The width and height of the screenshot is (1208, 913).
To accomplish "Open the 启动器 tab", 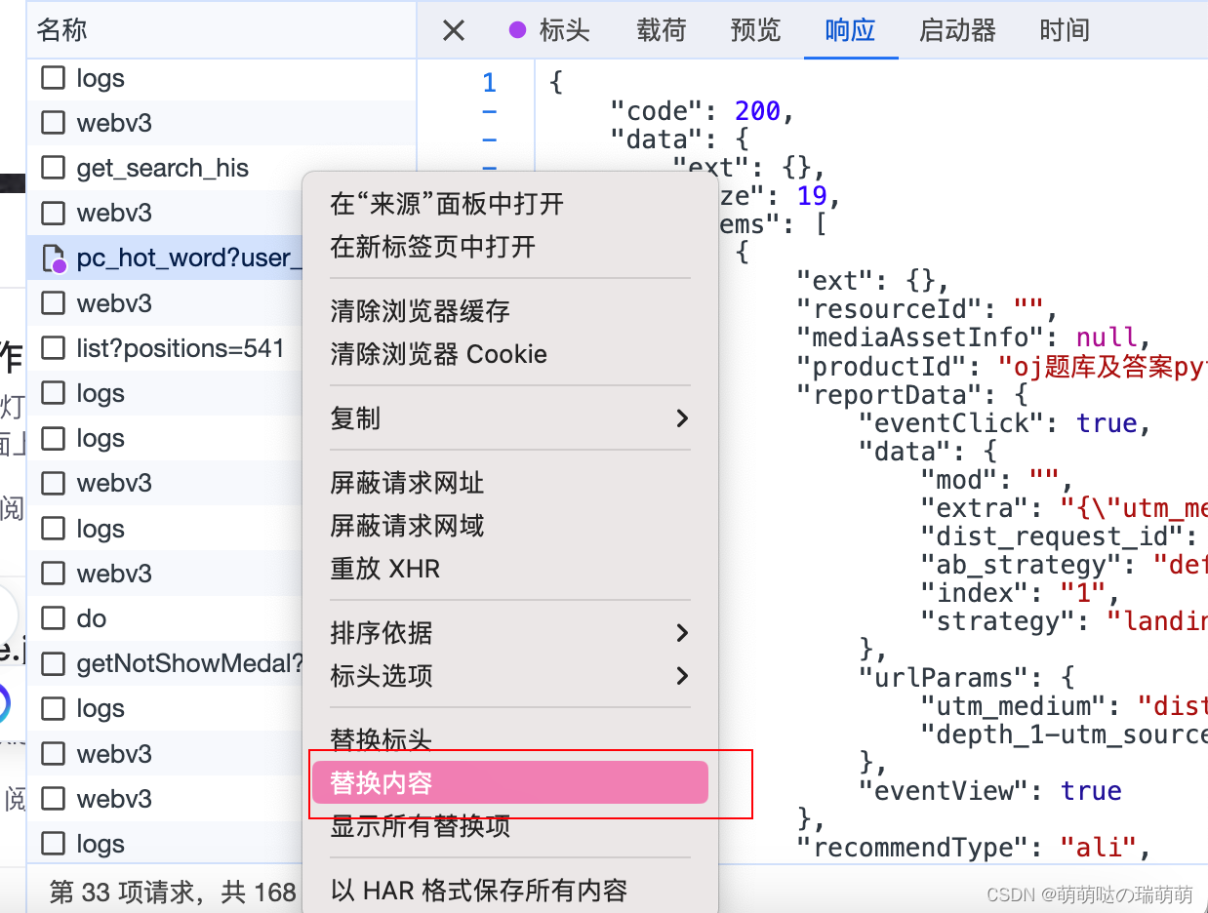I will [x=957, y=30].
